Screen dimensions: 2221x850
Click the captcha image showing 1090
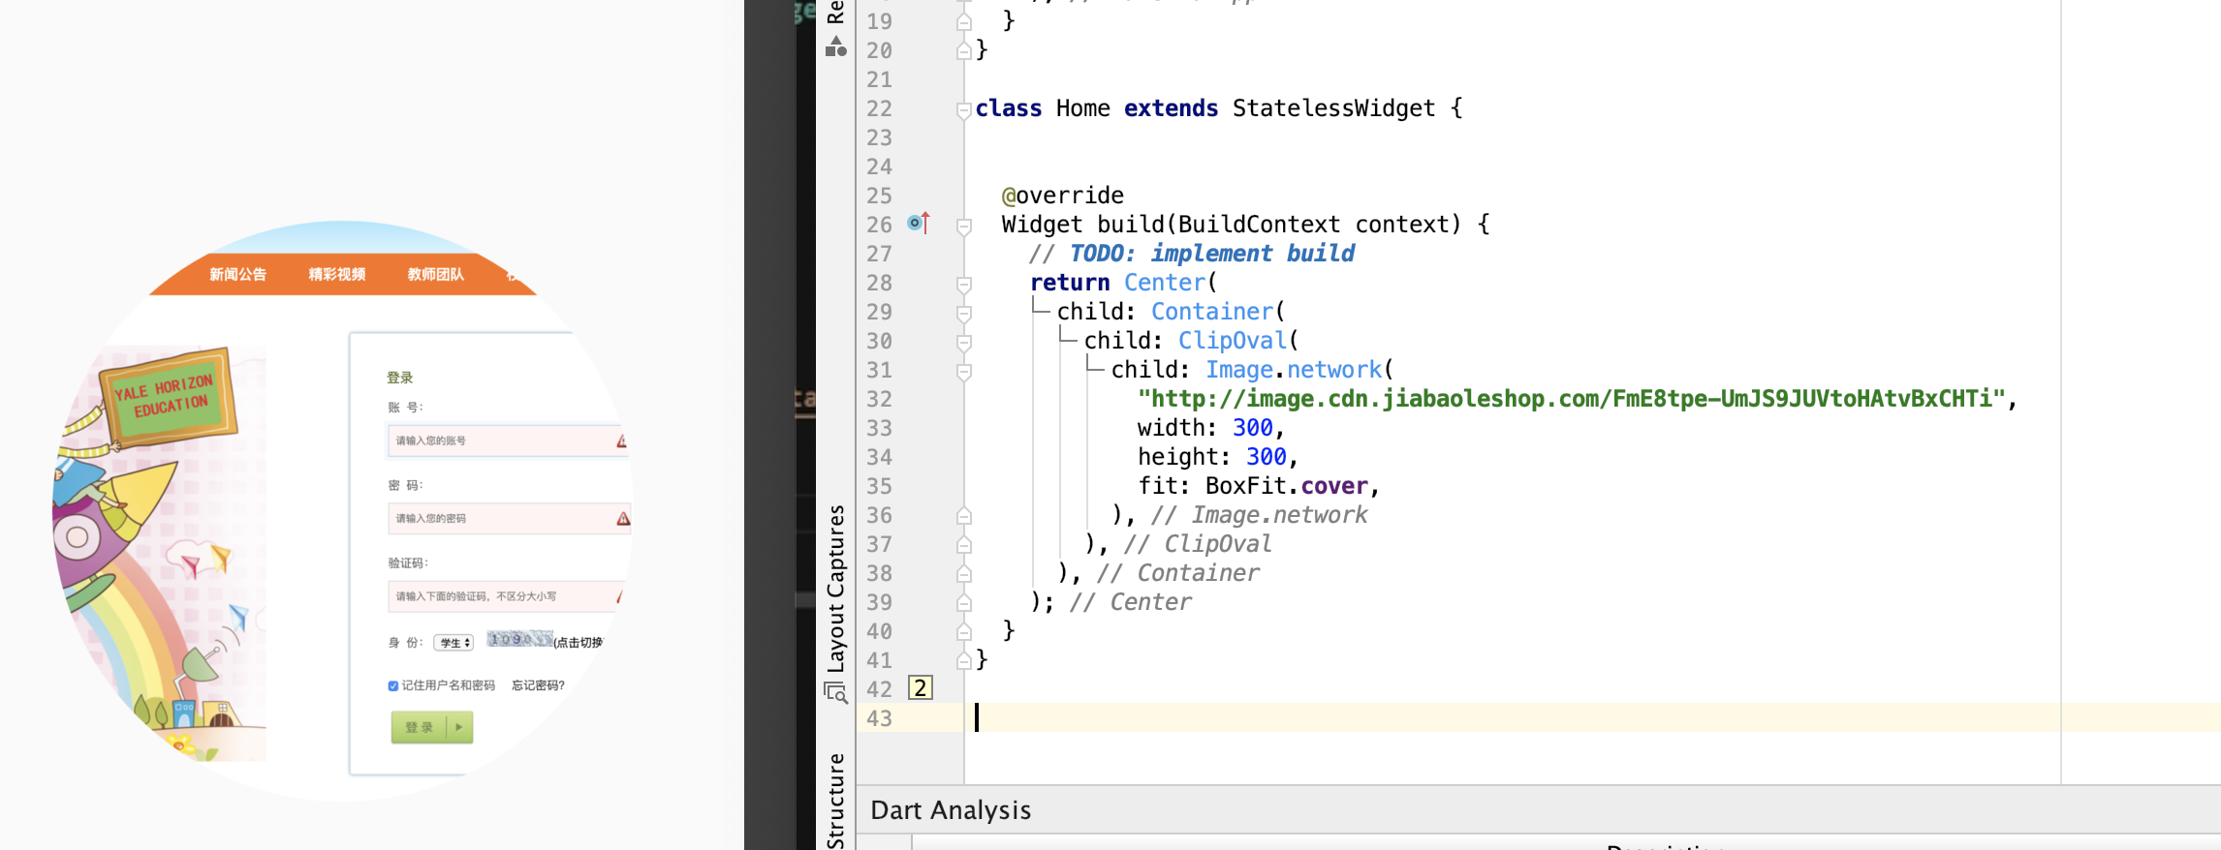tap(518, 640)
